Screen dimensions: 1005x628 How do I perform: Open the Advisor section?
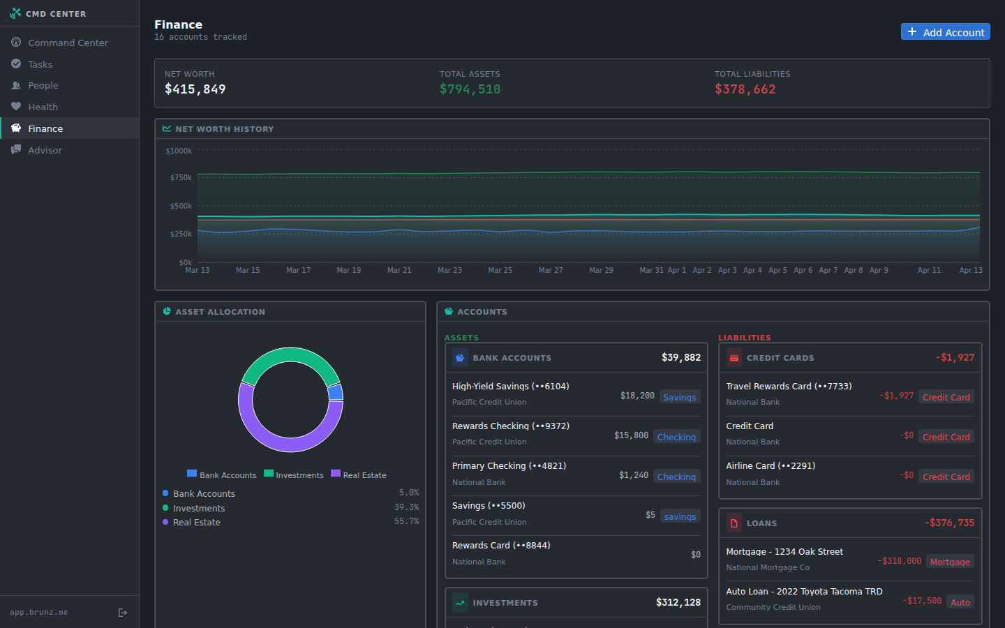[70, 150]
